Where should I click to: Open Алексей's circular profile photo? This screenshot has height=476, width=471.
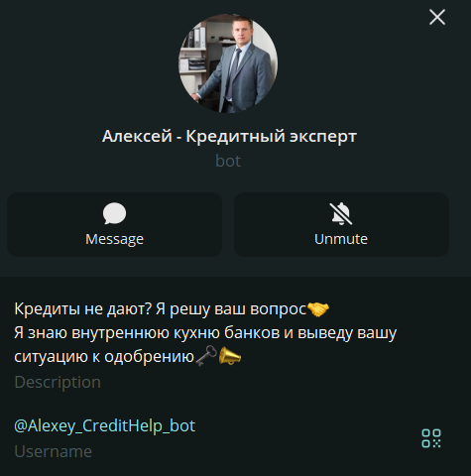pyautogui.click(x=228, y=63)
